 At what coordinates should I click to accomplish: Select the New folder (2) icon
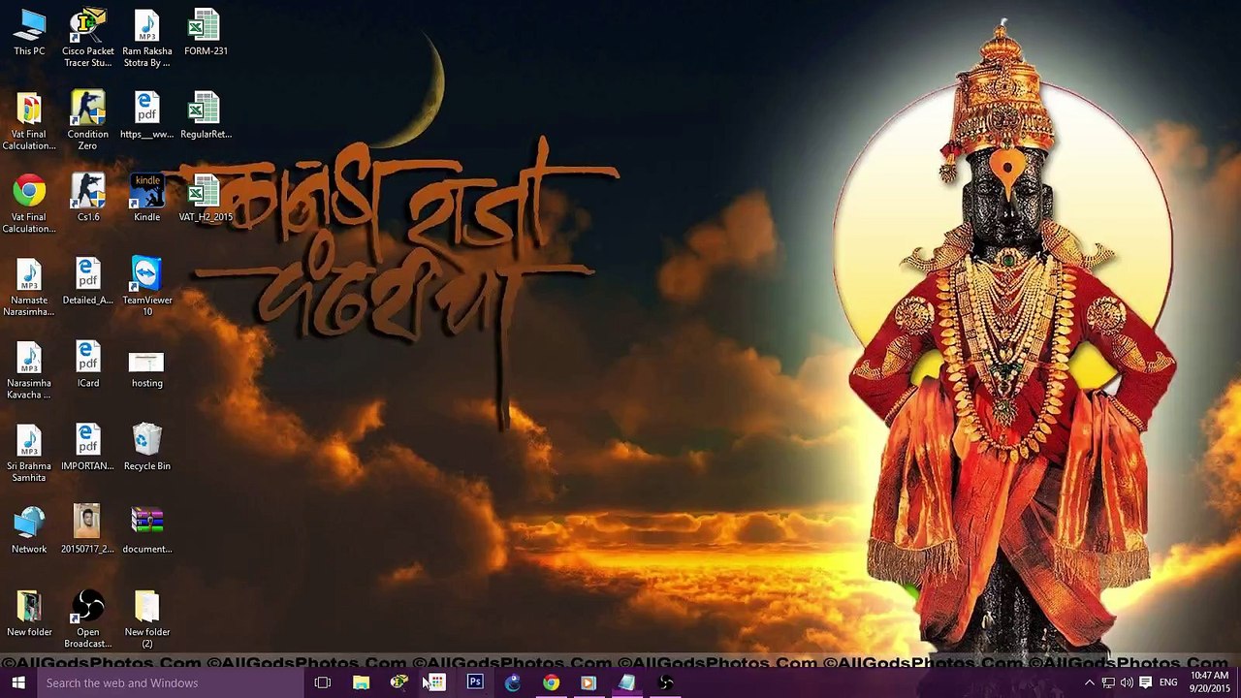point(146,620)
